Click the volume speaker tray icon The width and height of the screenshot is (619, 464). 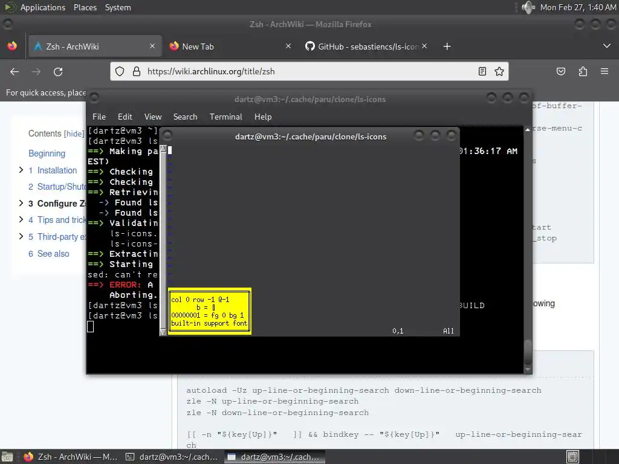(x=528, y=7)
